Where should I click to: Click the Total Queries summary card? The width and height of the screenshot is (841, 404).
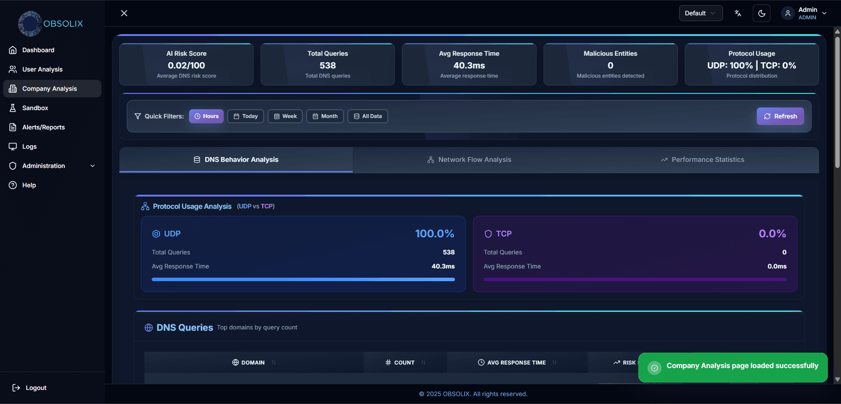[328, 64]
